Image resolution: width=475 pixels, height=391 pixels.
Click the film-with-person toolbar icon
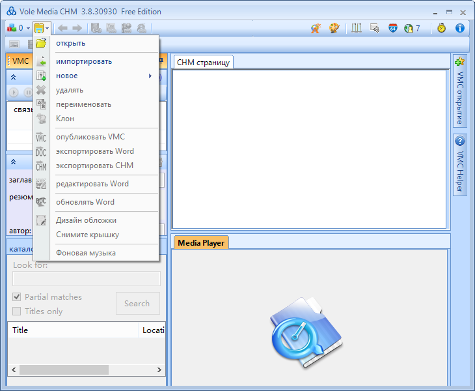point(126,28)
